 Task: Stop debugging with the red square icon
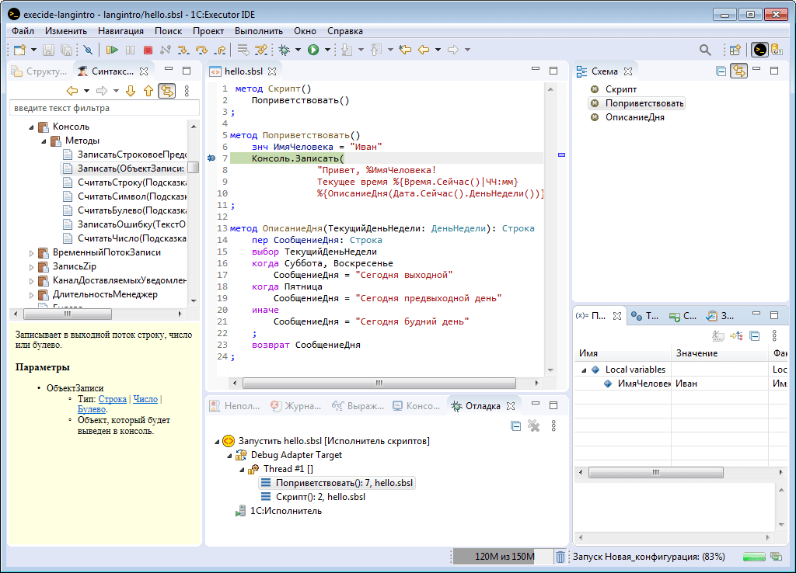coord(148,50)
